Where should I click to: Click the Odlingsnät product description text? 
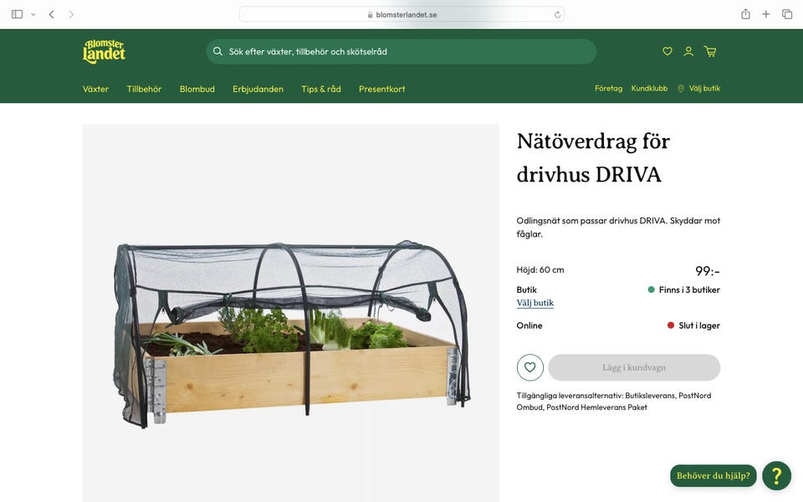[x=618, y=228]
